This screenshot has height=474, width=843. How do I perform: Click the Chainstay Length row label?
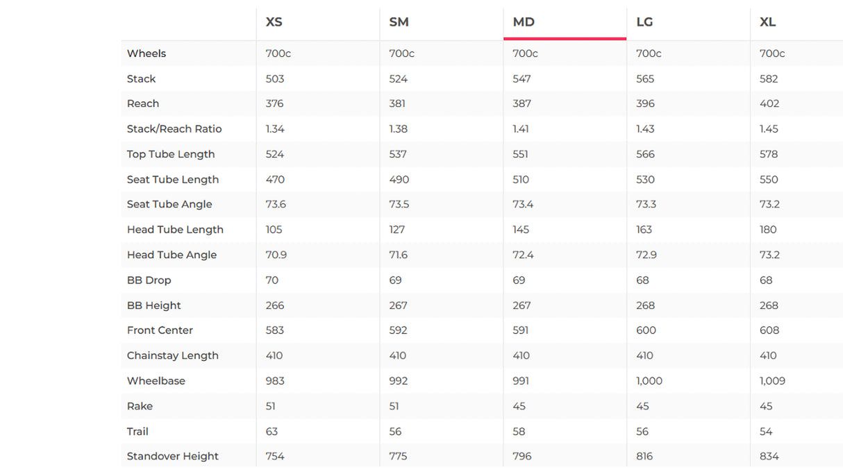pyautogui.click(x=172, y=355)
